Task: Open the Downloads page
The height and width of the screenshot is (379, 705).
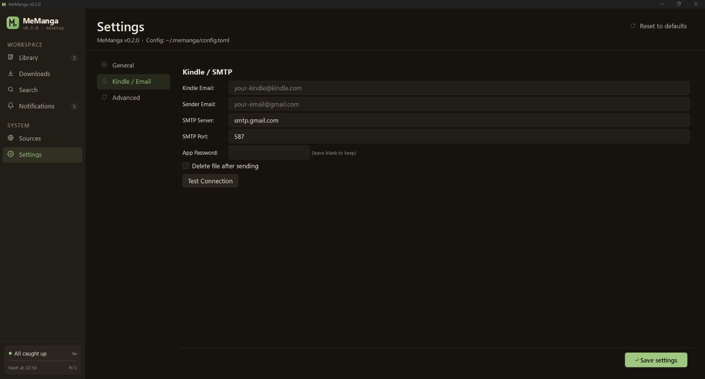Action: [43, 74]
